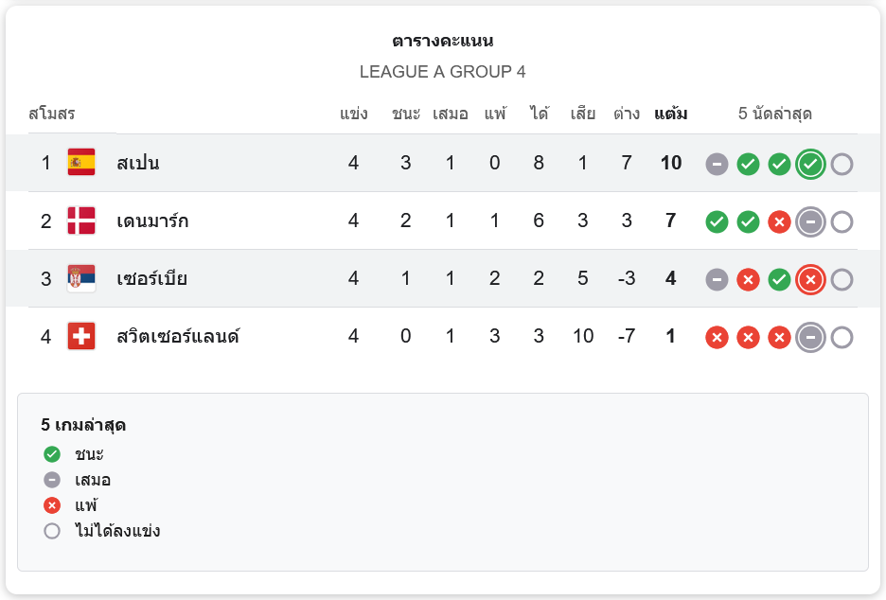This screenshot has width=886, height=600.
Task: Open the สเปน team name link
Action: coord(138,163)
